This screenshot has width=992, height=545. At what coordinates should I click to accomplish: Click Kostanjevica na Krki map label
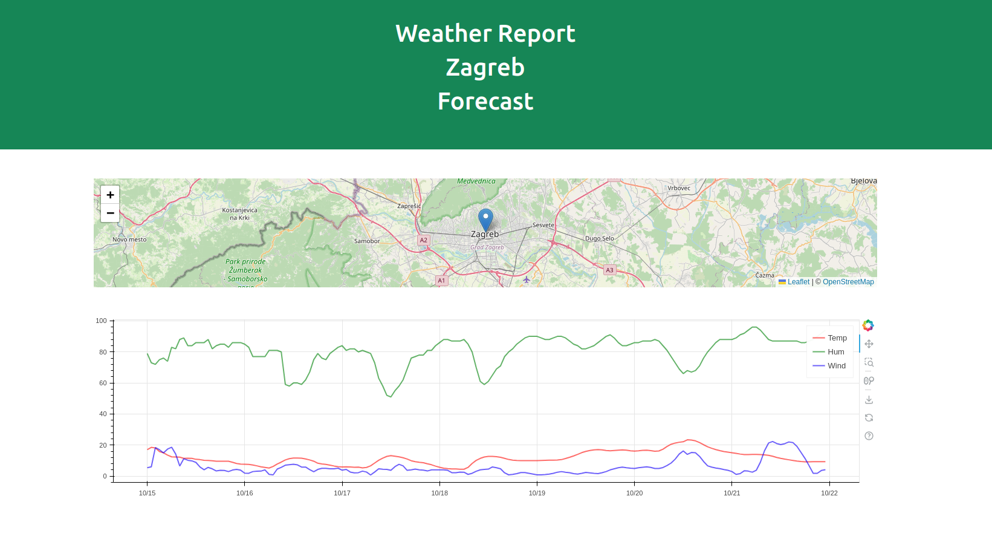(239, 214)
